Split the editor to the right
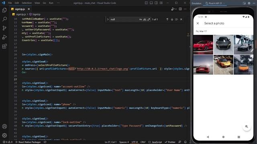257x144 pixels. point(180,9)
